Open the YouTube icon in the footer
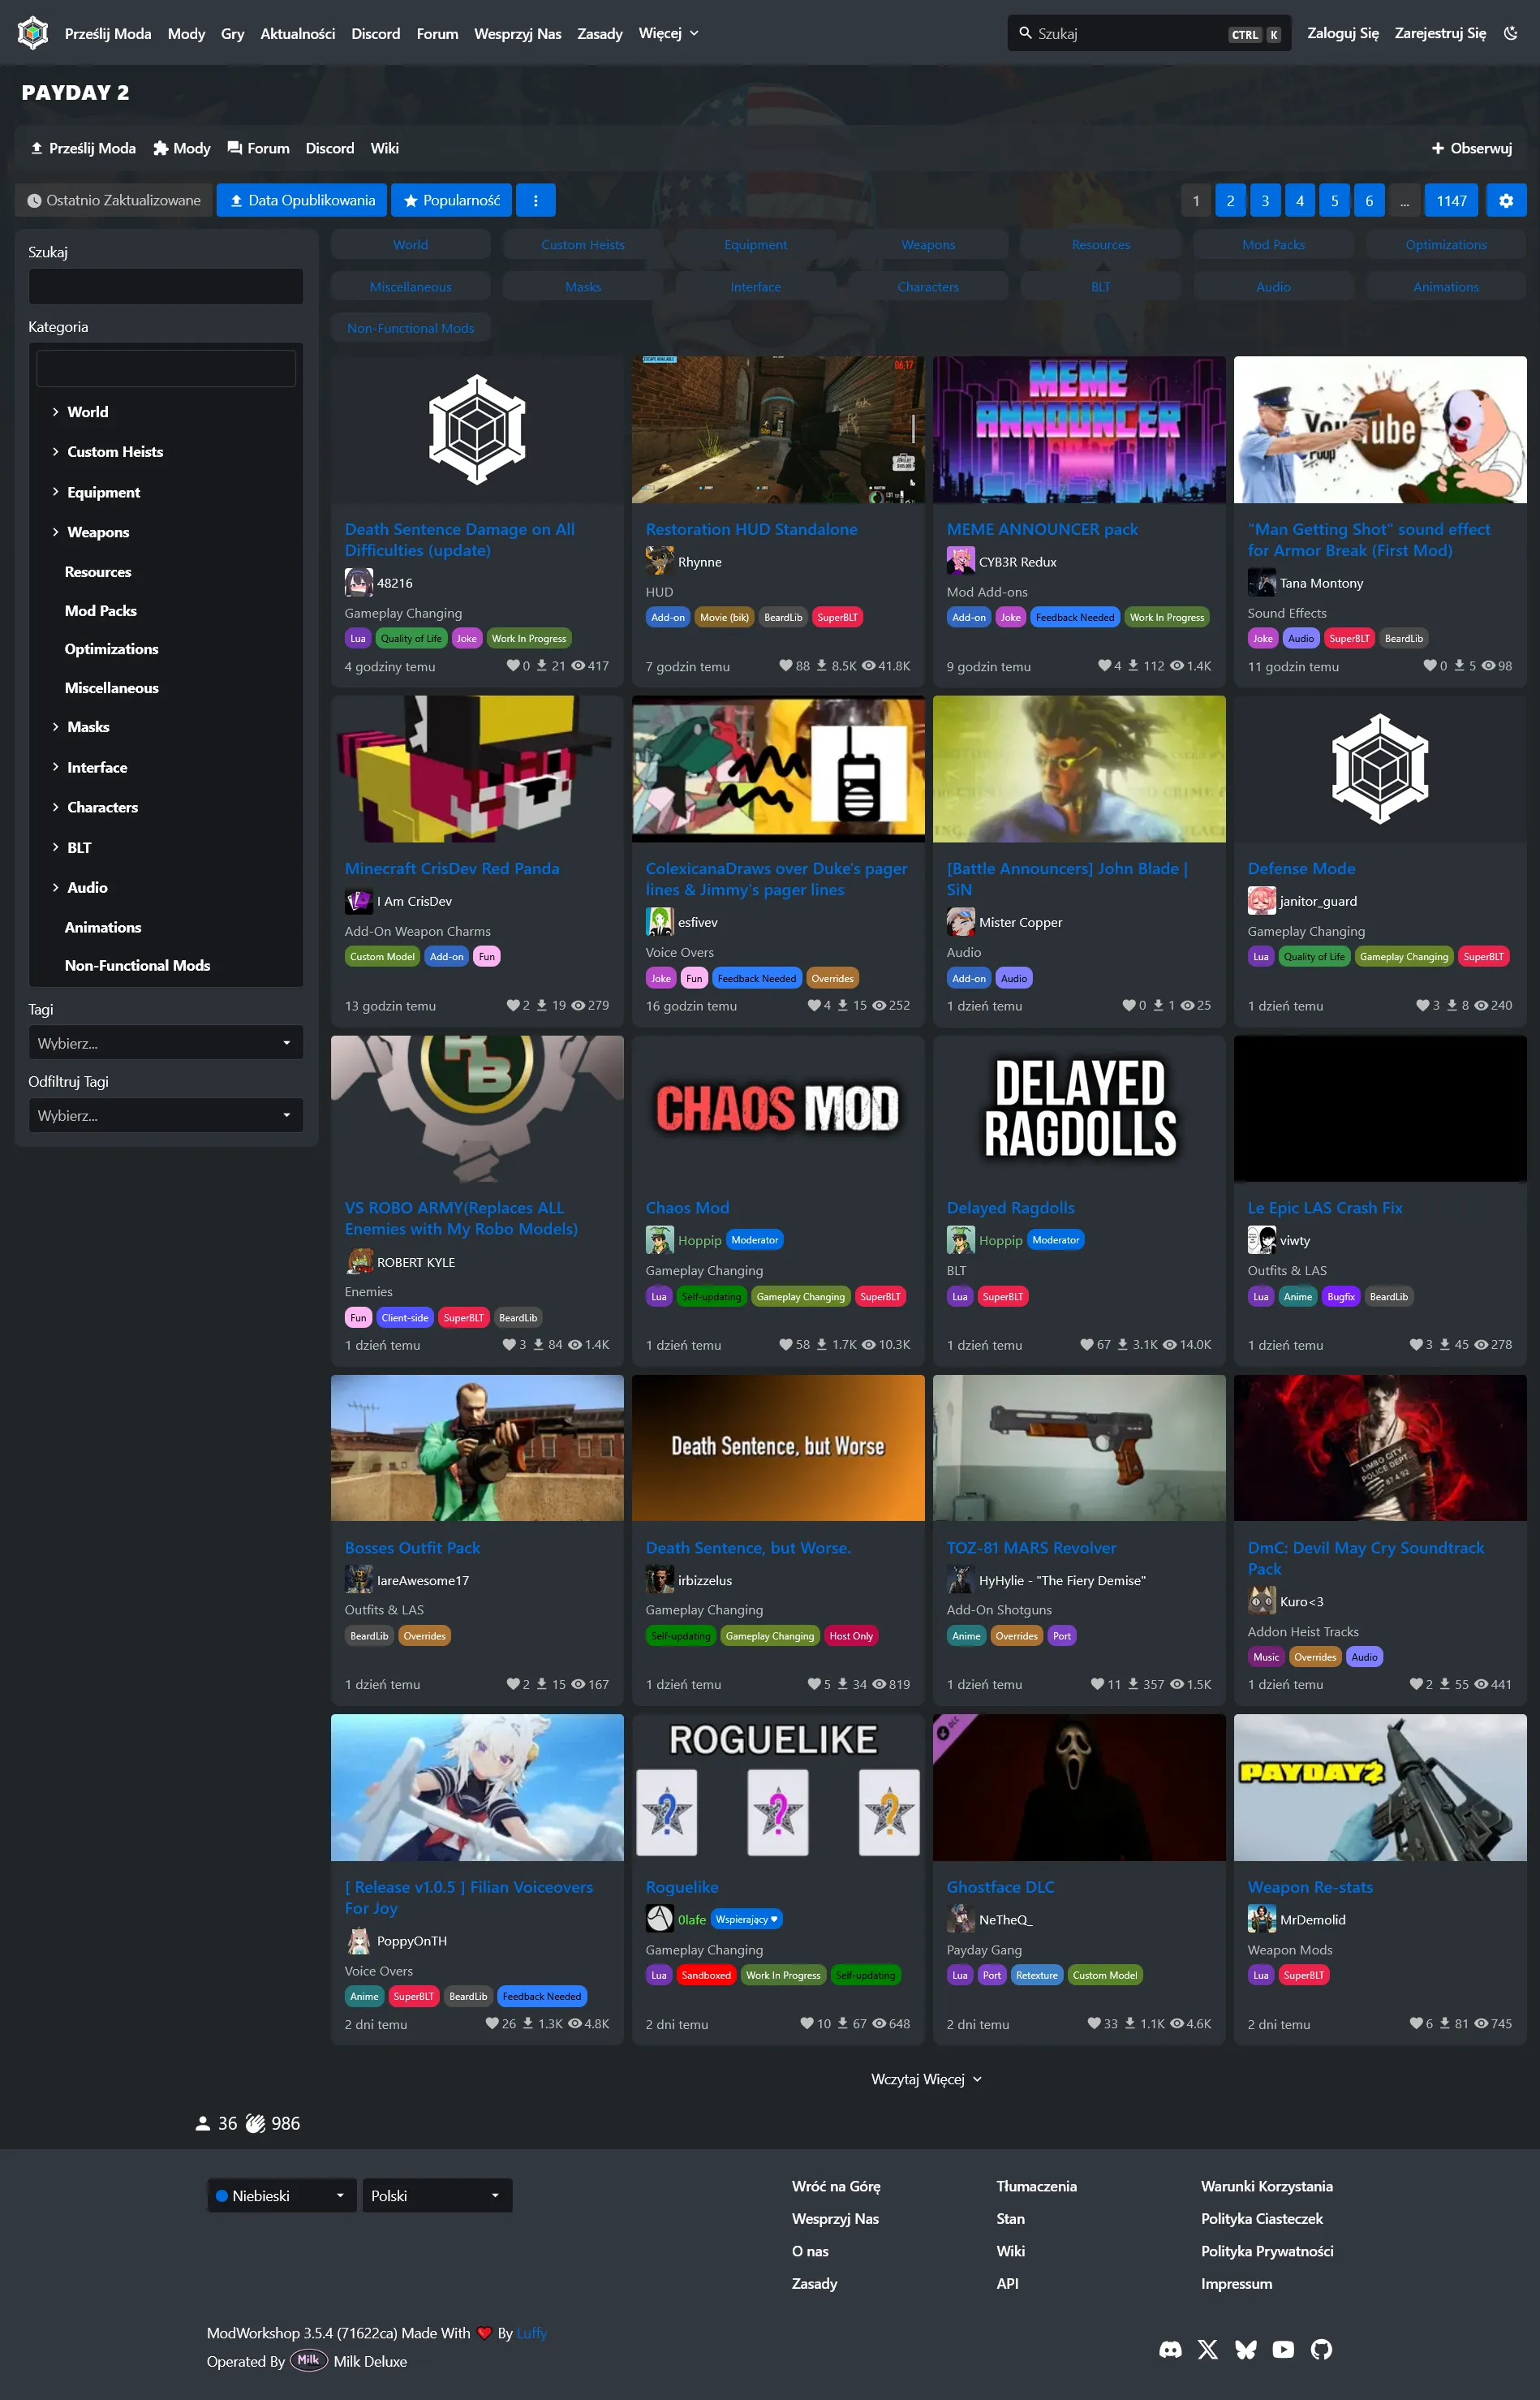This screenshot has height=2400, width=1540. (x=1283, y=2349)
